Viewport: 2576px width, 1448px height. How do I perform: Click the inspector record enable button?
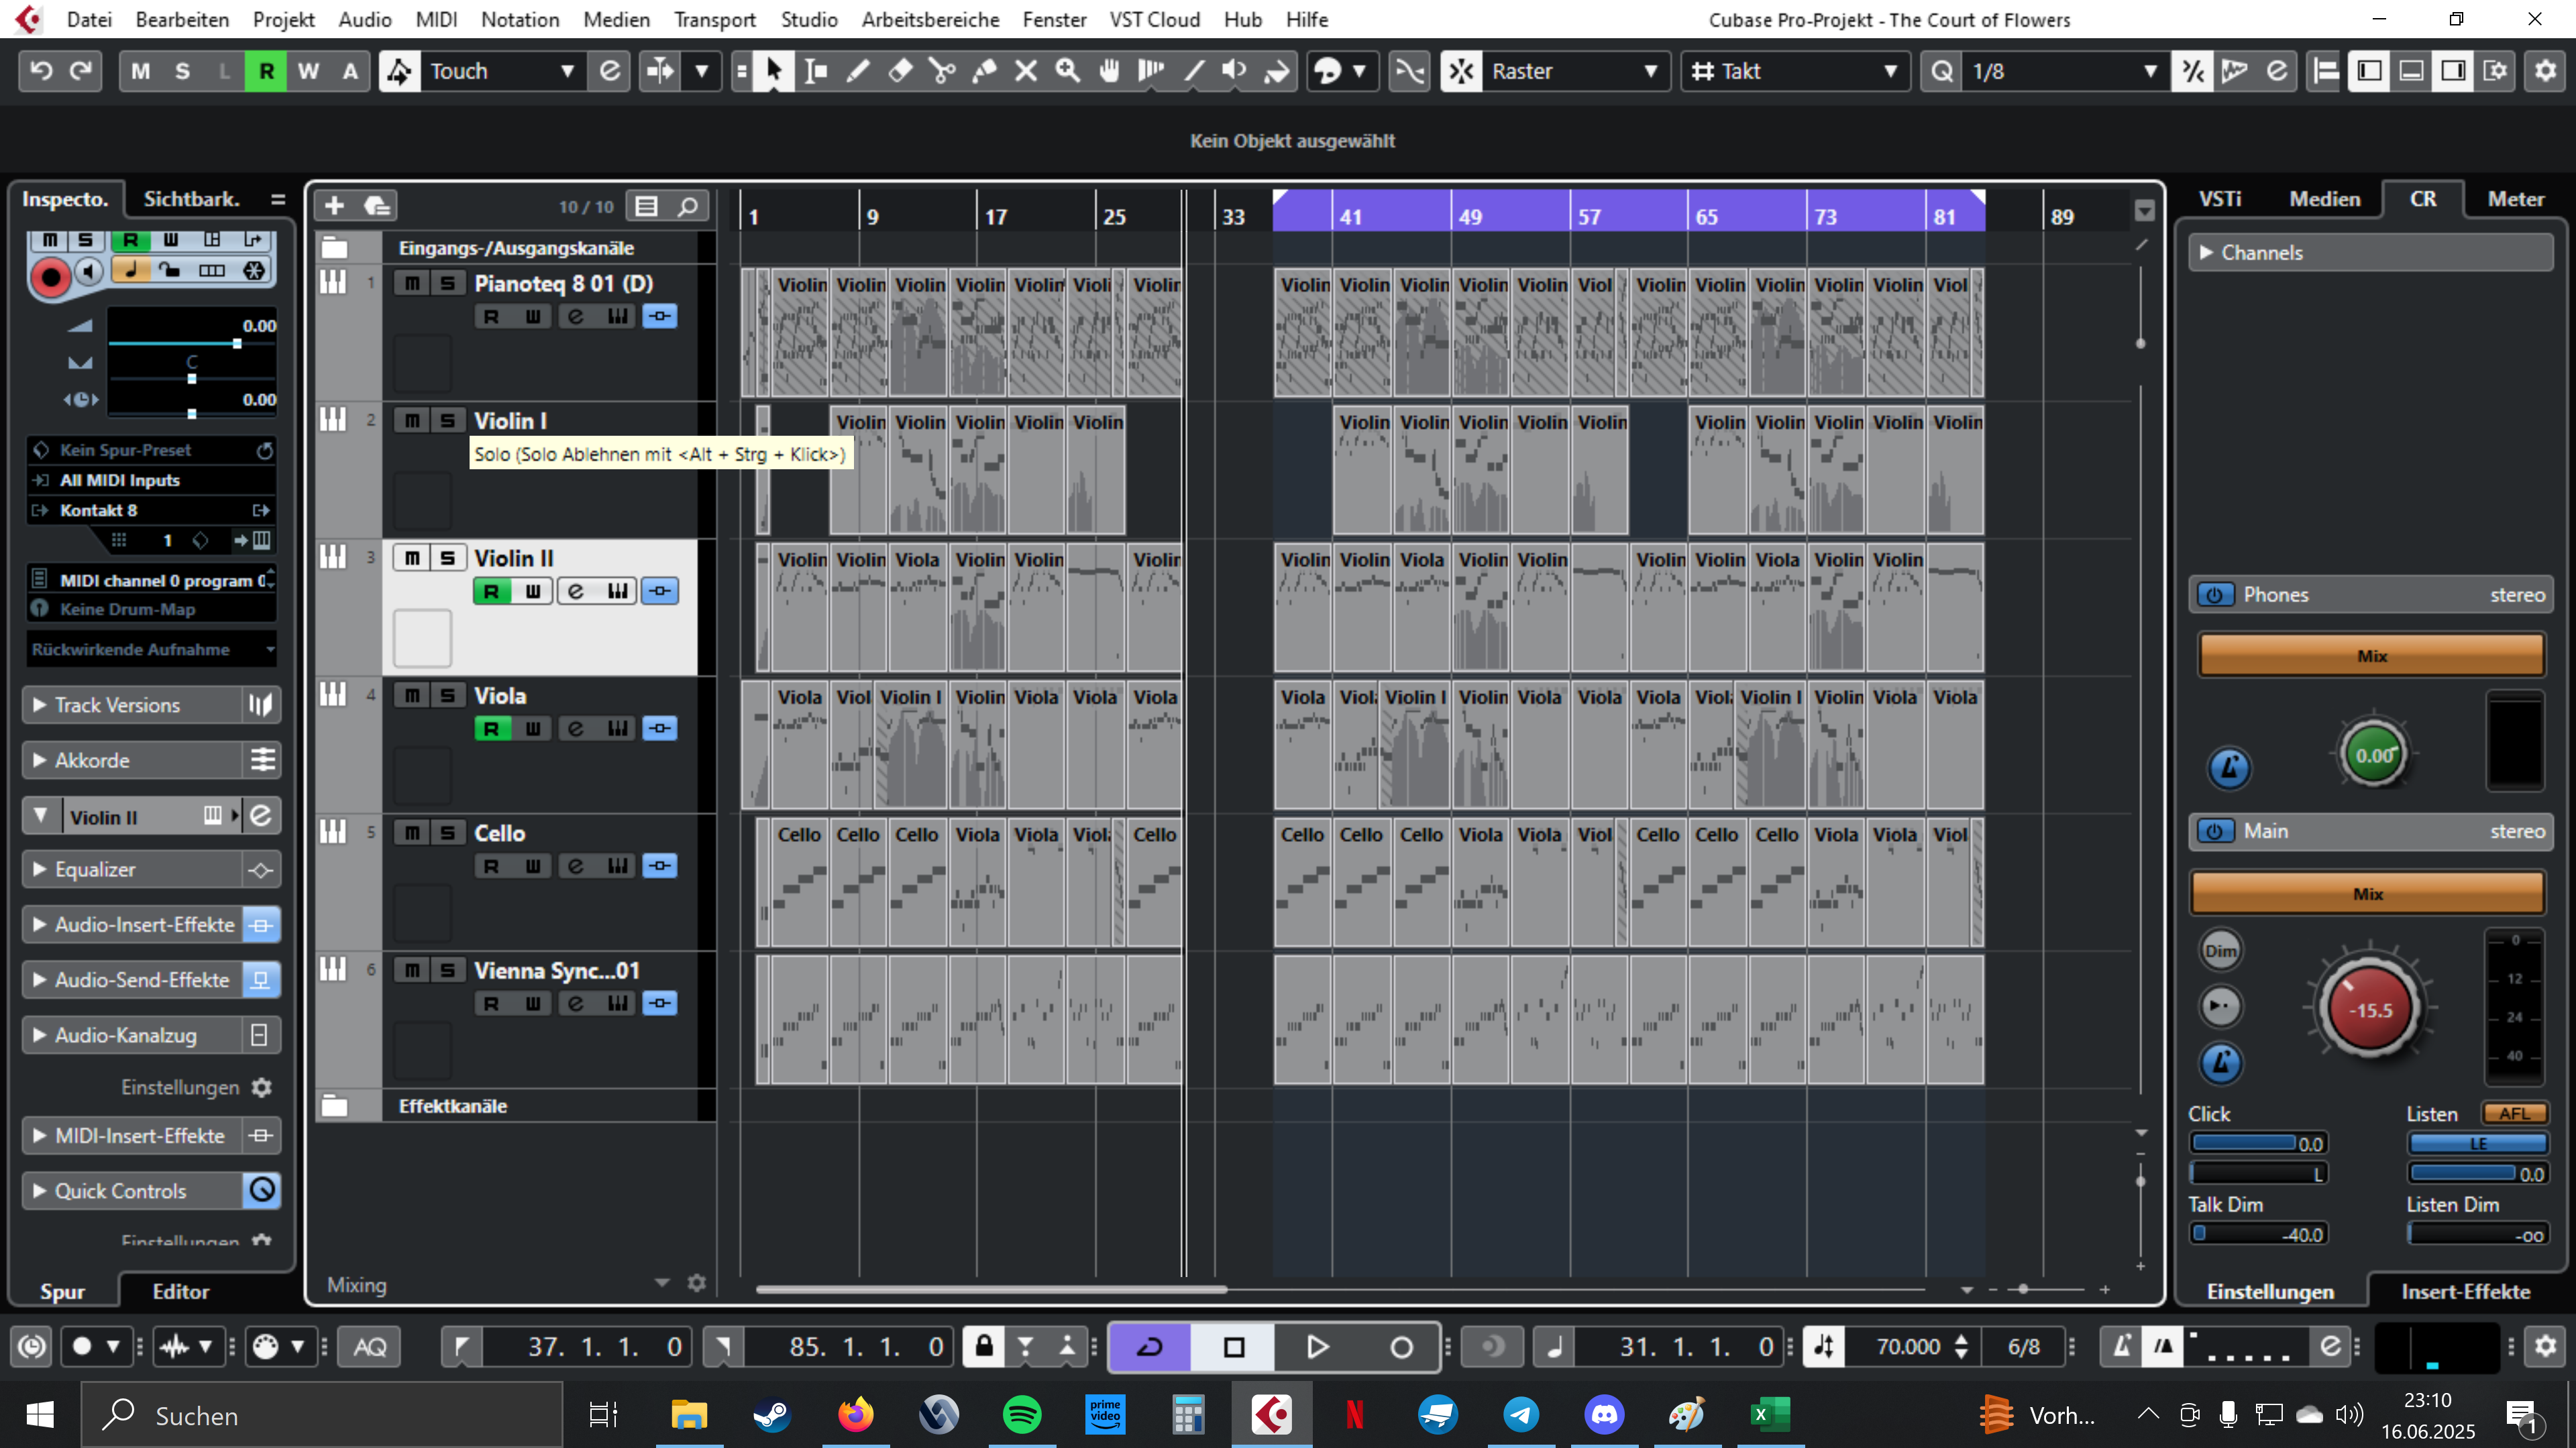50,277
